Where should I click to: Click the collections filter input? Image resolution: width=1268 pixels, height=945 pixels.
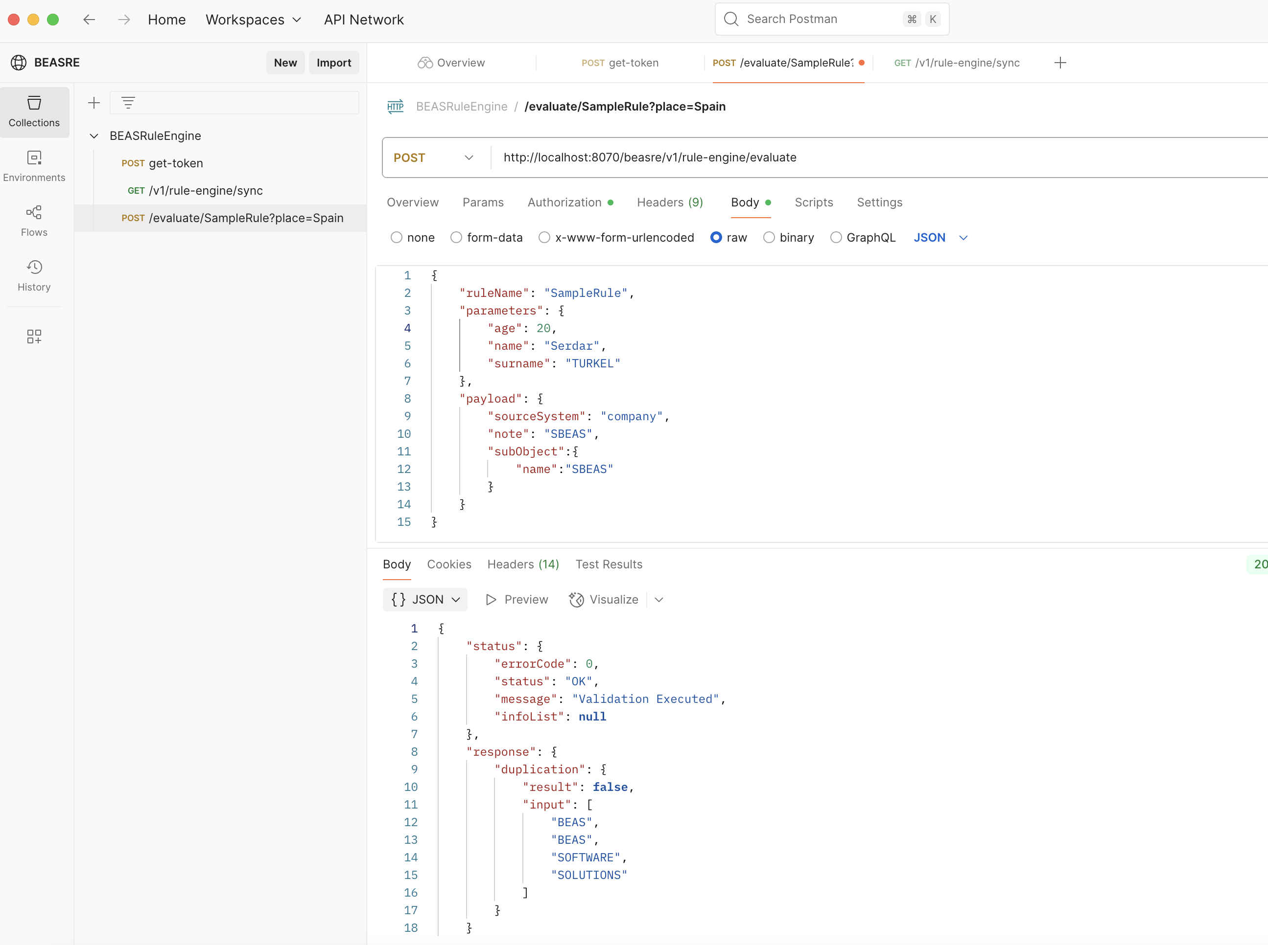(235, 103)
